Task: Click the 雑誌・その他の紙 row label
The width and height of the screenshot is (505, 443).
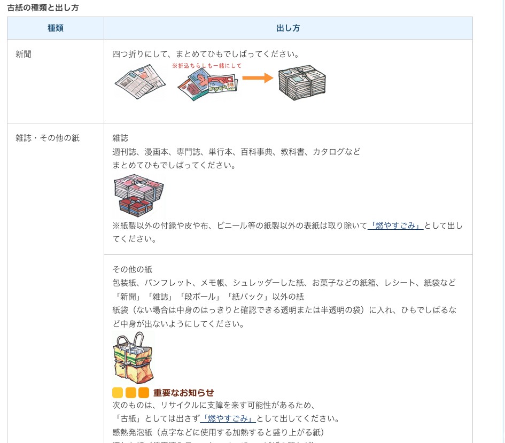Action: tap(48, 138)
